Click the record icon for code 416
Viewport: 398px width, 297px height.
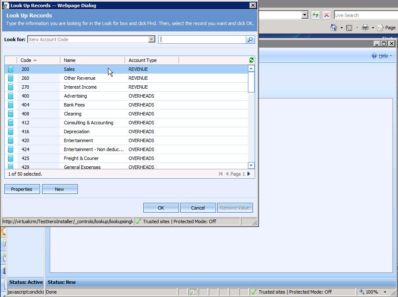click(x=11, y=132)
